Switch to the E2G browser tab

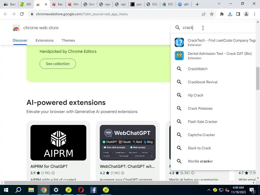[152, 4]
